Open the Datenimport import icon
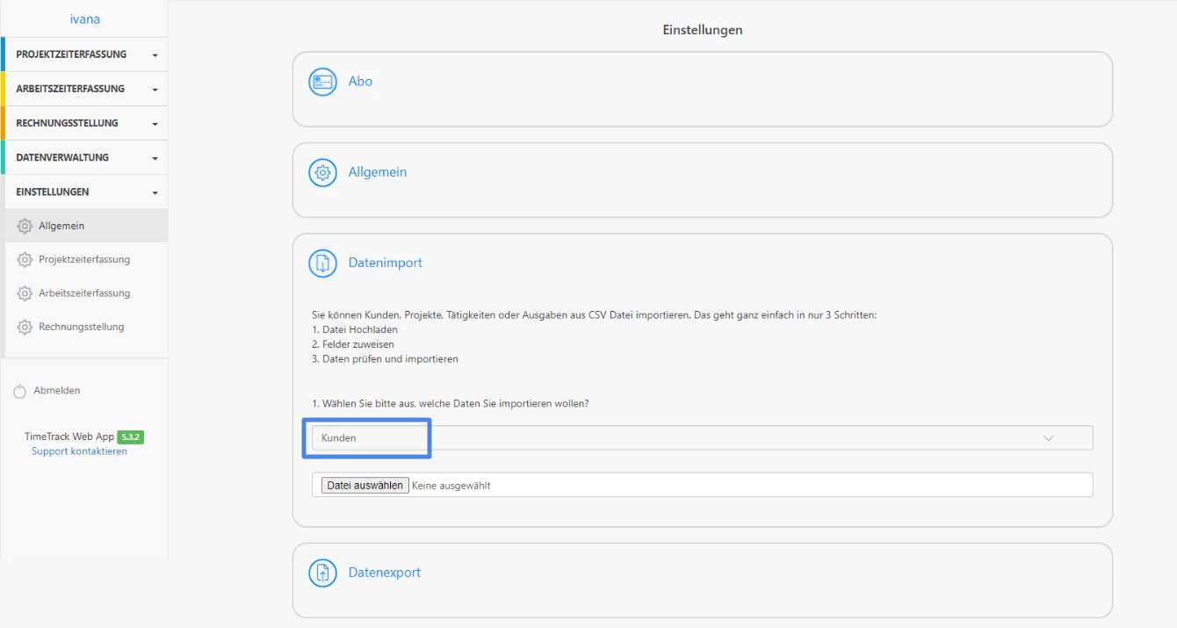Image resolution: width=1177 pixels, height=628 pixels. (x=322, y=262)
